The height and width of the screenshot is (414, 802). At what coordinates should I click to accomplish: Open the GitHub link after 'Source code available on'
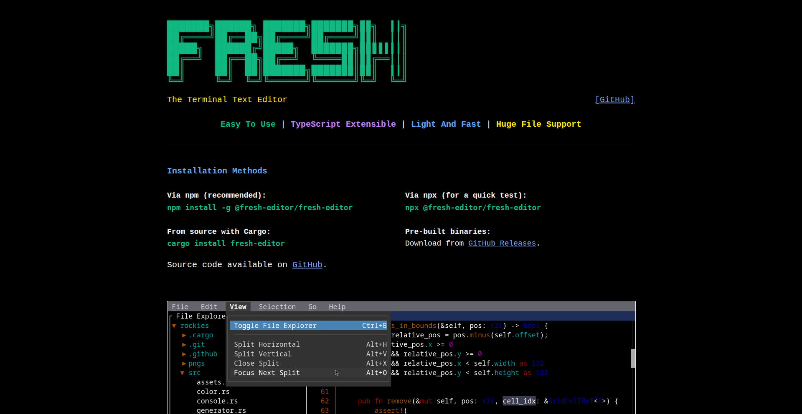[x=307, y=265]
